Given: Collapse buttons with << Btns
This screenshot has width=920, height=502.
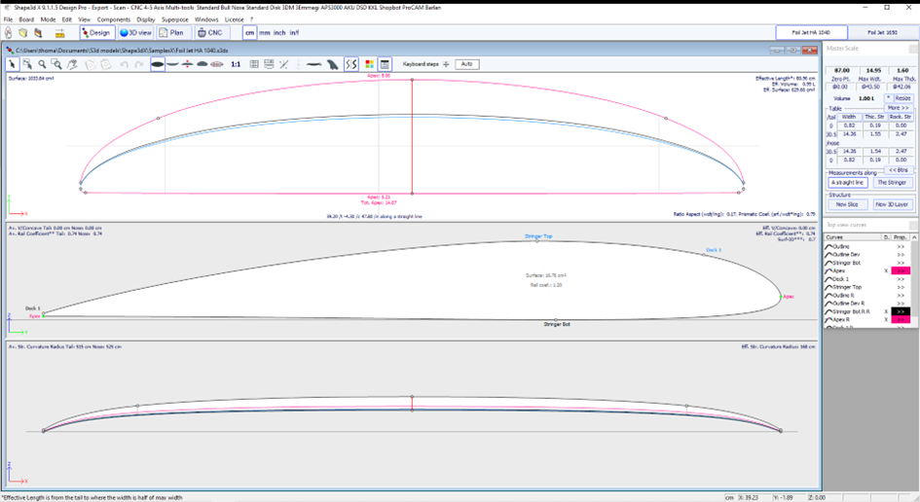Looking at the screenshot, I should [x=899, y=169].
